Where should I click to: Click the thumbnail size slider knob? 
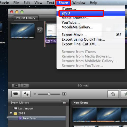pos(49,94)
